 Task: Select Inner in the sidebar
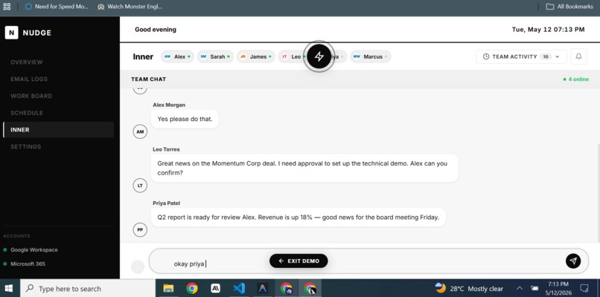(58, 130)
